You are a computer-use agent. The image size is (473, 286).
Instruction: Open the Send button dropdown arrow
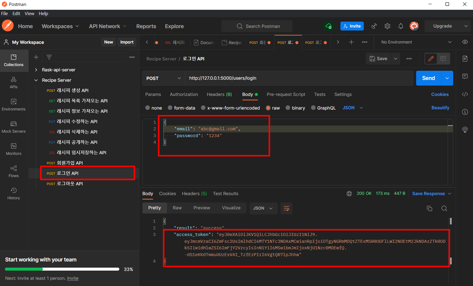[447, 78]
